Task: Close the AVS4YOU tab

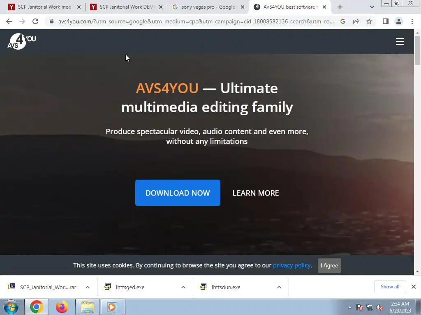Action: point(324,7)
